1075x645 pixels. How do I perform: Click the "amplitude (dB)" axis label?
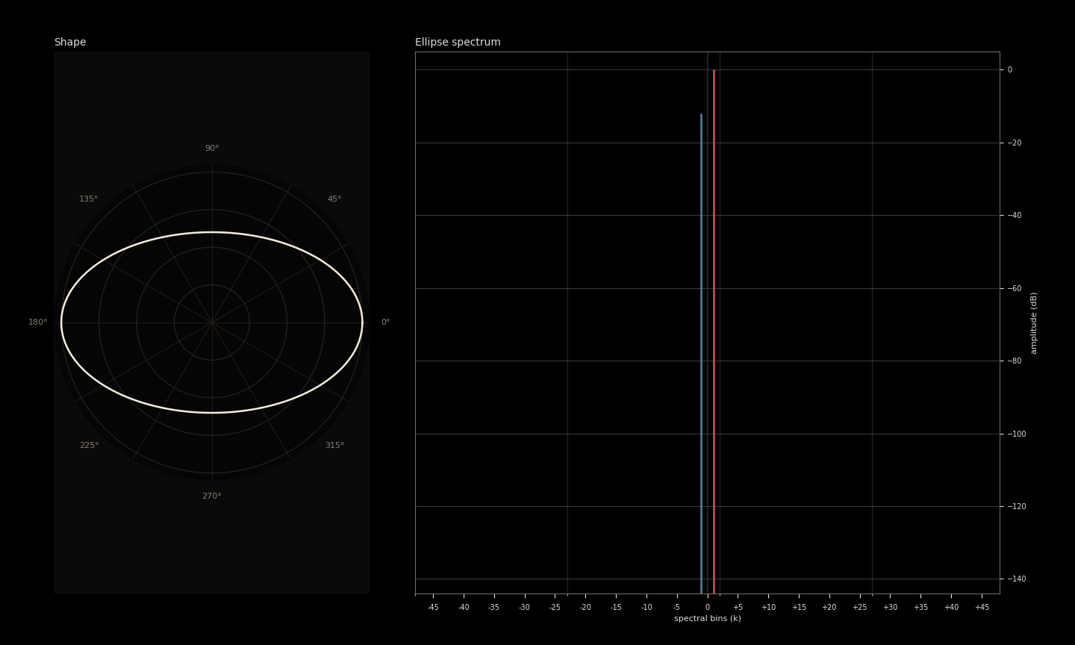tap(1034, 322)
